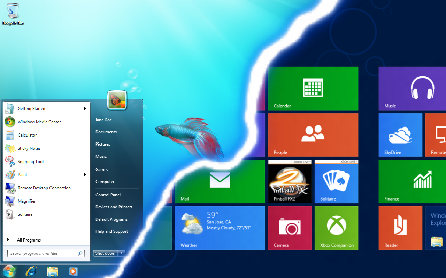This screenshot has height=278, width=446.
Task: Open Documents from Start menu
Action: tap(106, 132)
